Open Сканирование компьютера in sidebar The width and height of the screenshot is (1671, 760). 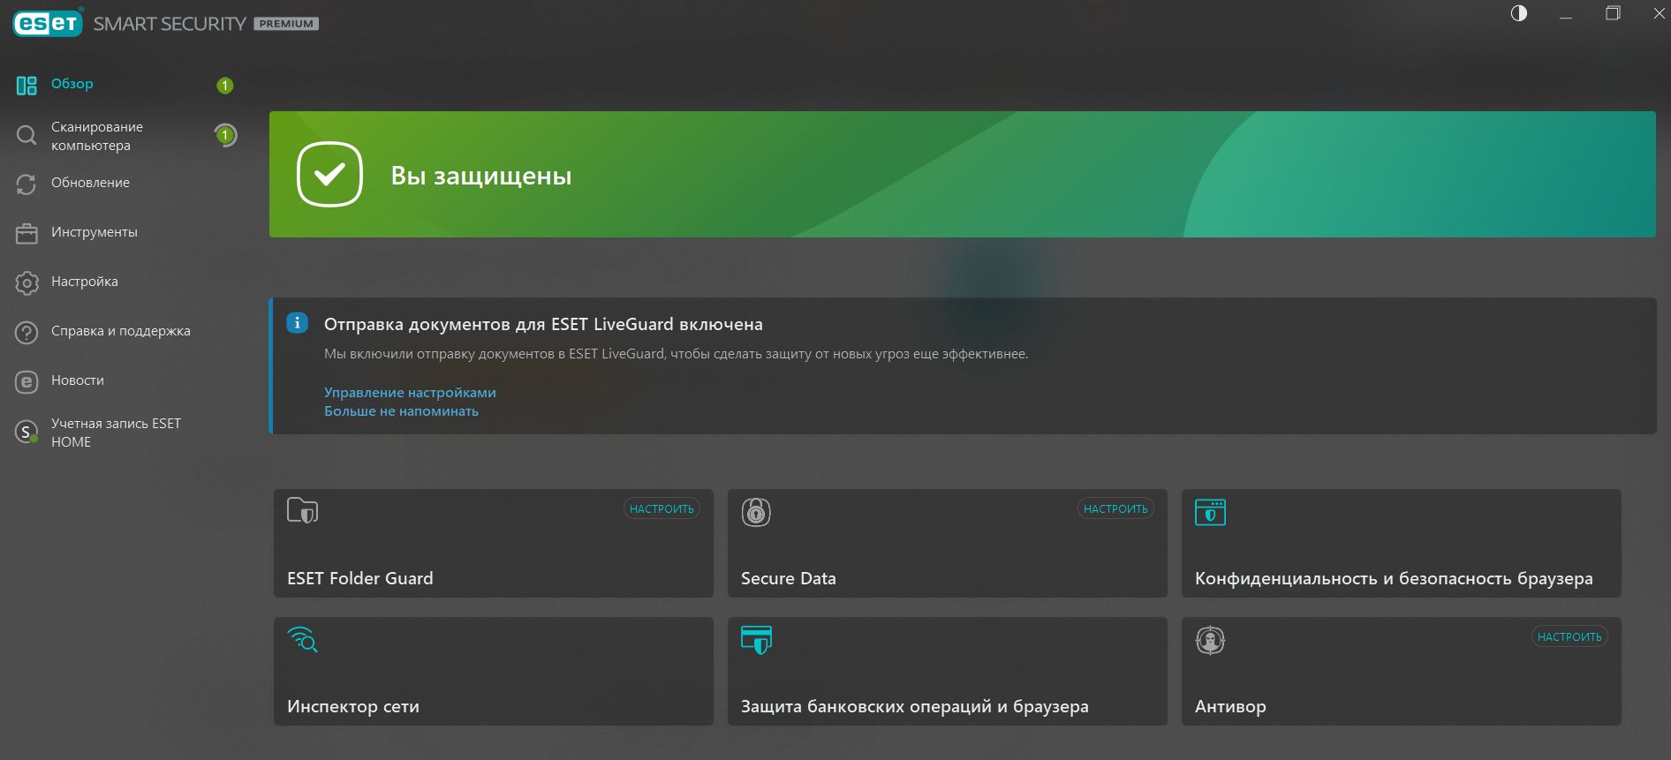tap(96, 136)
